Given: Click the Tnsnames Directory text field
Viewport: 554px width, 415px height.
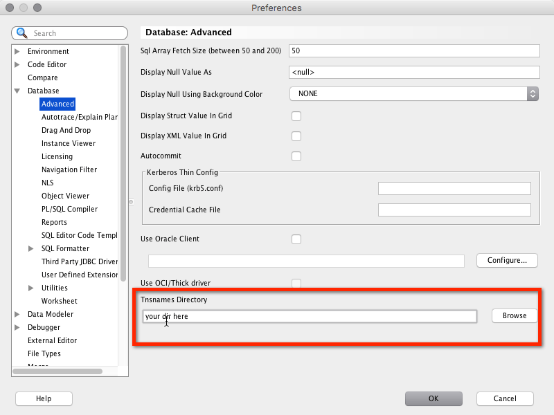Looking at the screenshot, I should pos(310,316).
